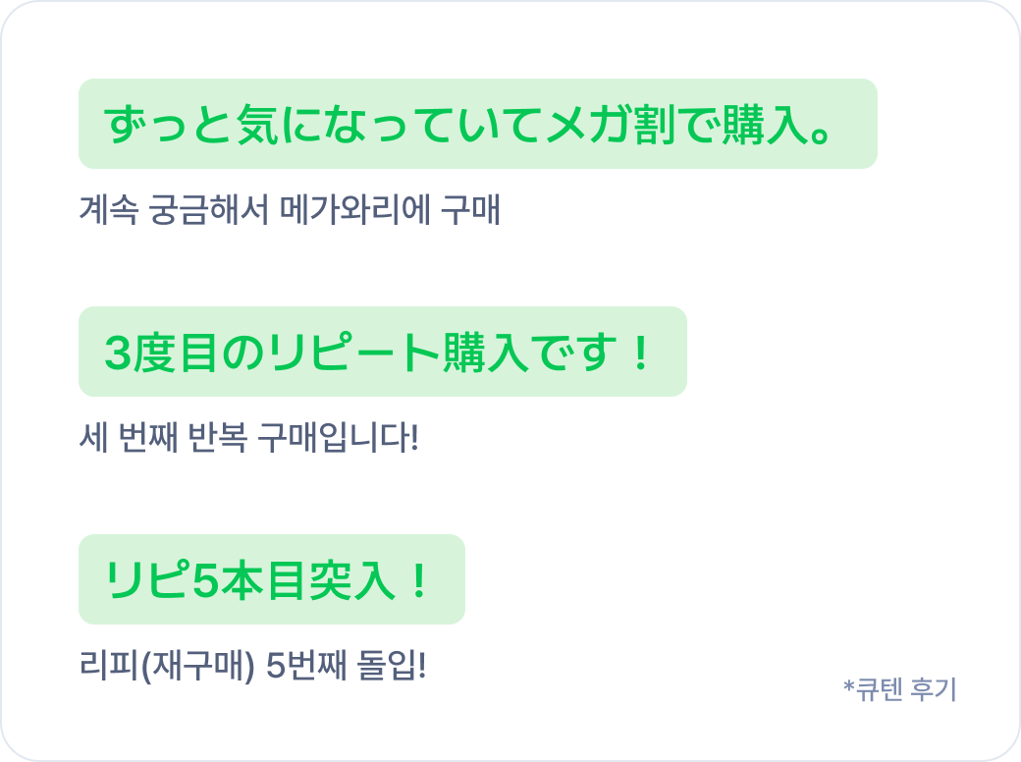
Task: Click the green bubble リピ5本目突入！
Action: [x=272, y=579]
